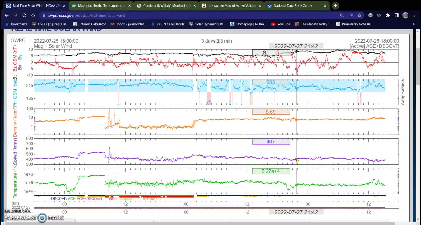Click the 407 speed readout box
This screenshot has height=225, width=421.
click(271, 142)
